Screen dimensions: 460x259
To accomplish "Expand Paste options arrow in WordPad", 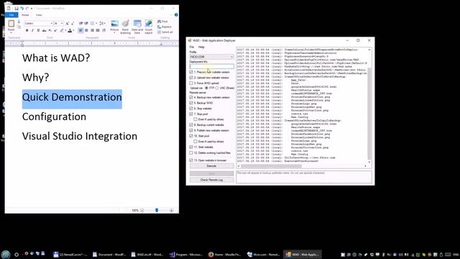I will (x=11, y=32).
